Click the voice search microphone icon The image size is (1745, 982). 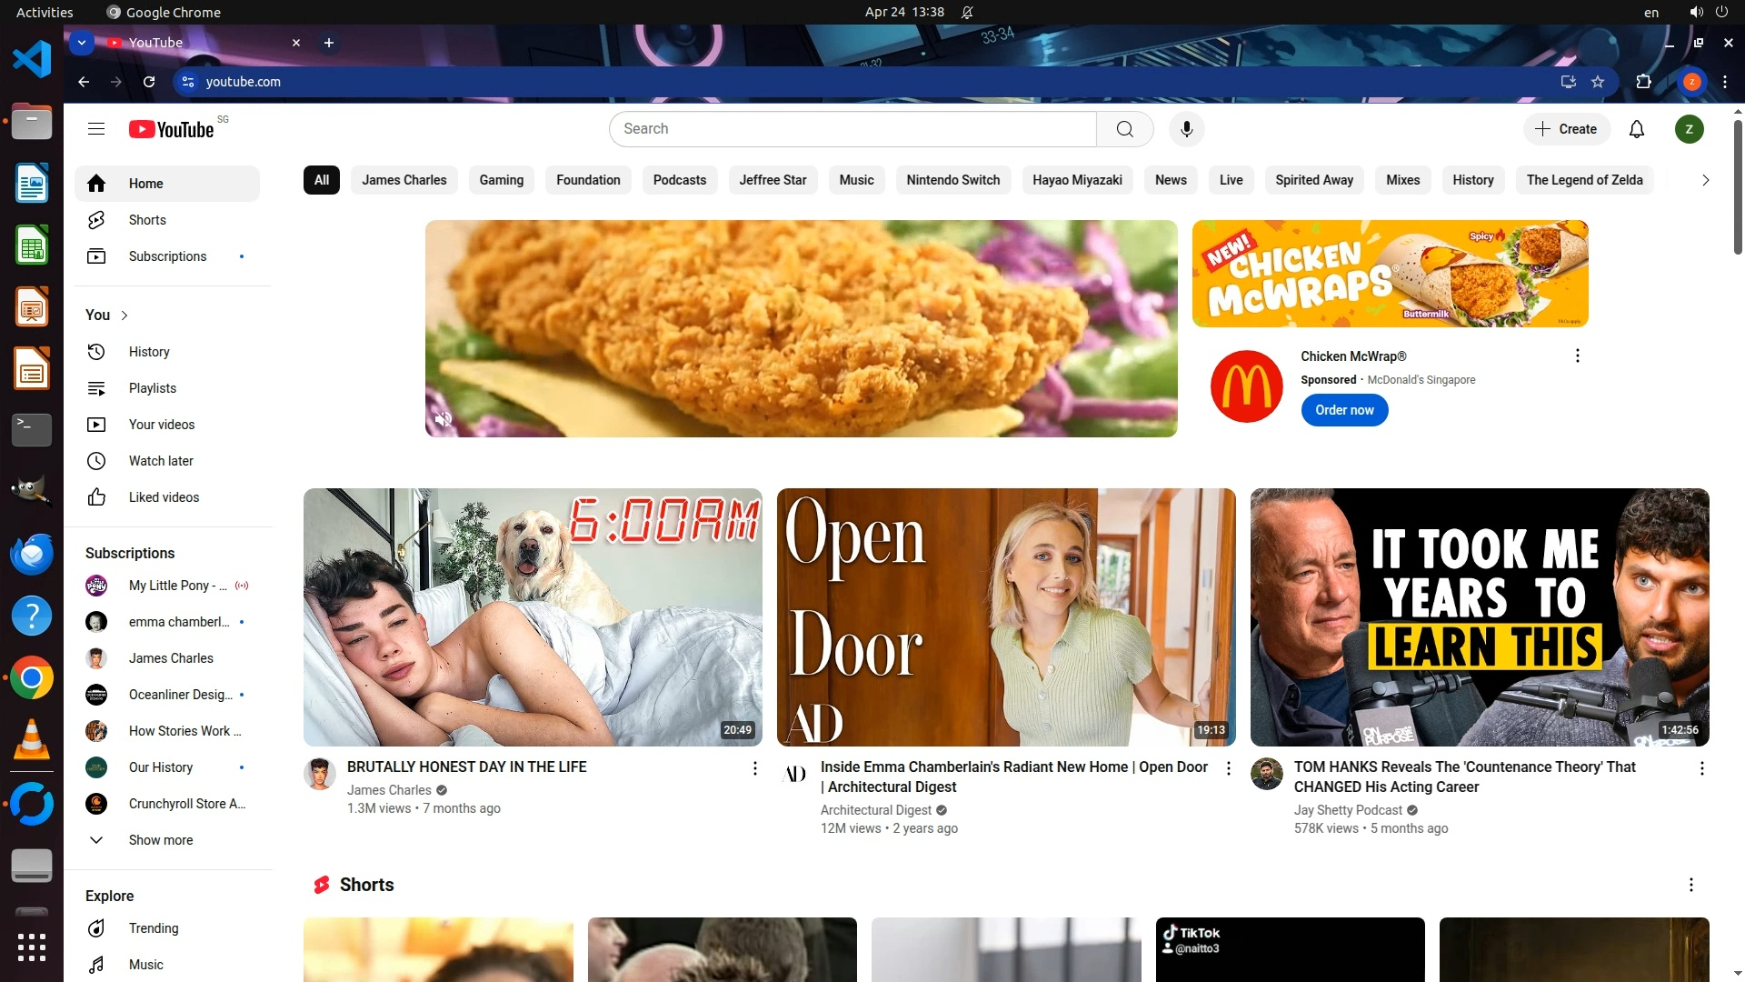point(1186,129)
